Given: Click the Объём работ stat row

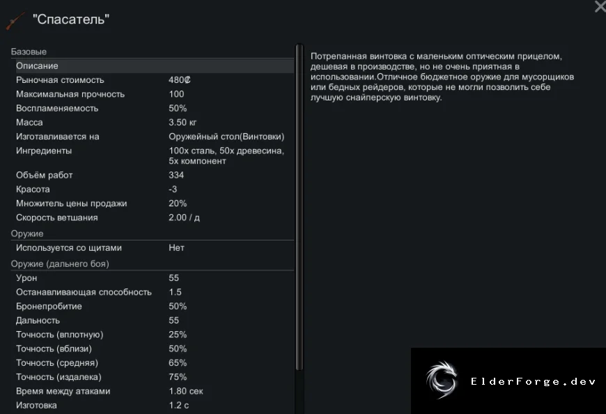Looking at the screenshot, I should point(153,175).
